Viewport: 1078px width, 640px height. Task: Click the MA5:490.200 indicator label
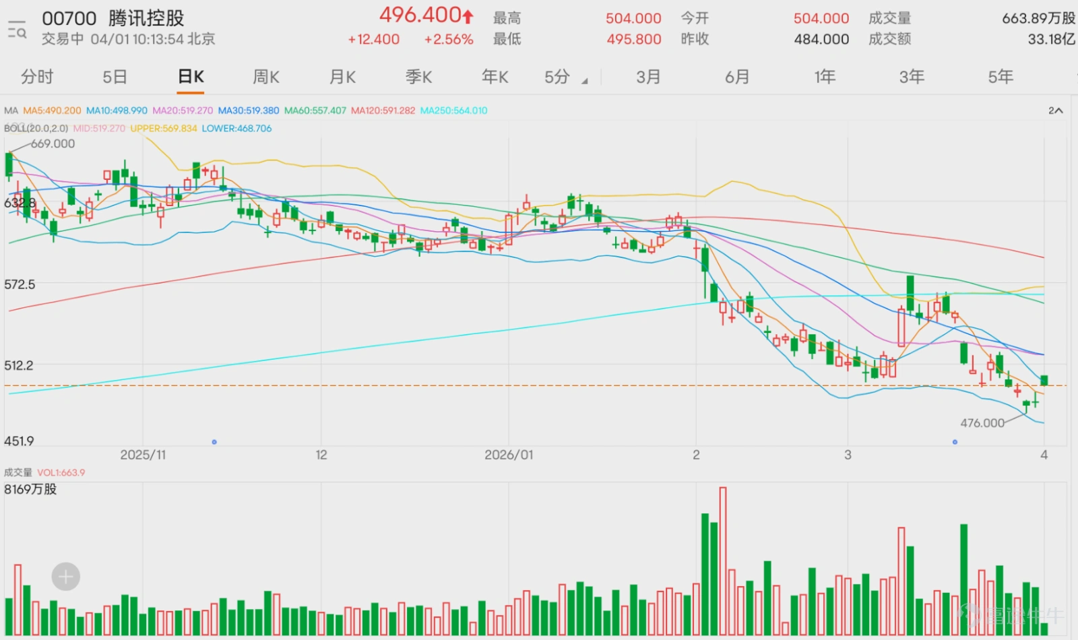(x=52, y=110)
